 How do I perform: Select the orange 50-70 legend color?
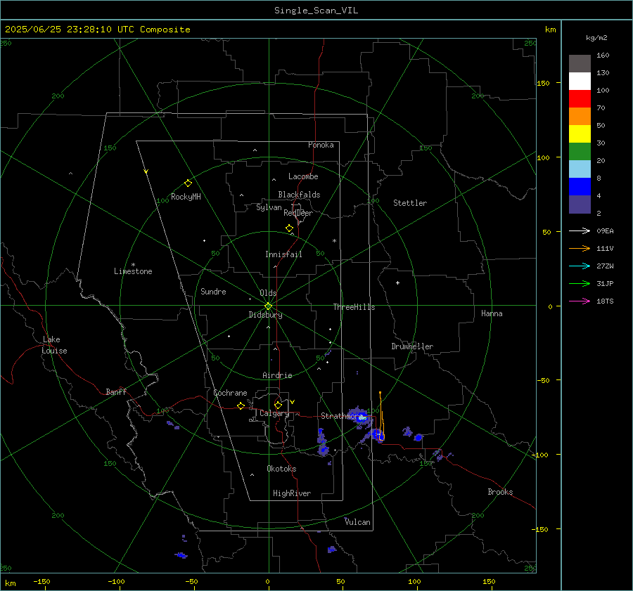pos(580,117)
